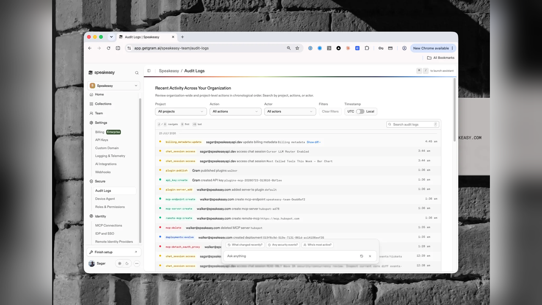This screenshot has height=305, width=542.
Task: Click the Collections grid icon
Action: [91, 104]
